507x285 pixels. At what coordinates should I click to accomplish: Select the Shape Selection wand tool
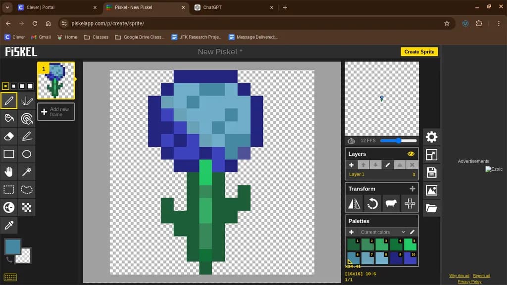click(x=27, y=172)
